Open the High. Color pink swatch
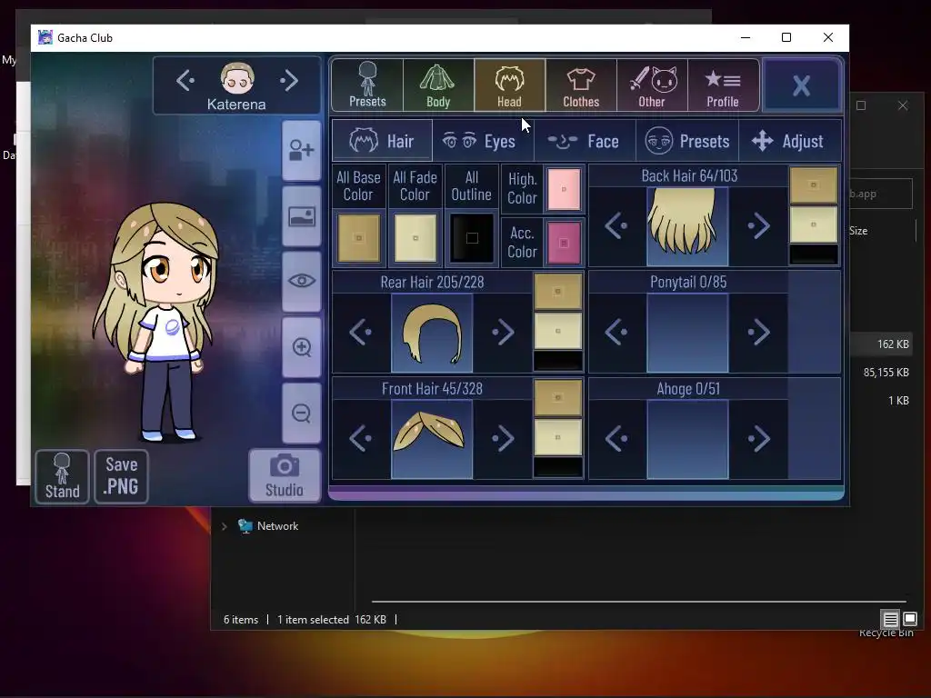Screen dimensions: 931x698 (x=564, y=189)
